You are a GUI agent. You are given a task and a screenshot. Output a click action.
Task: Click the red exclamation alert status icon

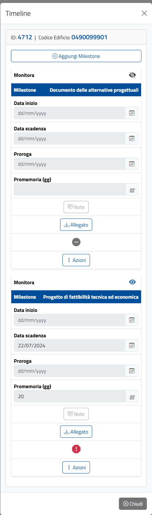point(76,449)
